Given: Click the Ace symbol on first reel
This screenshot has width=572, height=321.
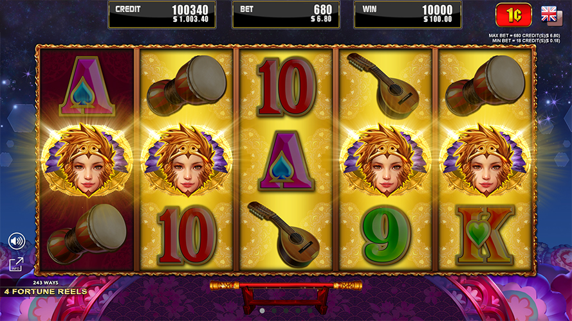Looking at the screenshot, I should click(x=88, y=86).
